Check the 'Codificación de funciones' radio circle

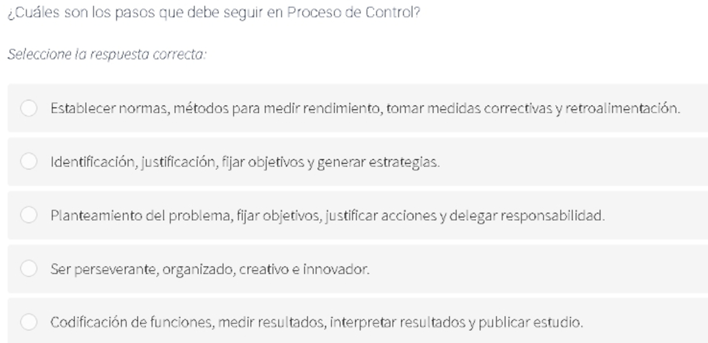pyautogui.click(x=28, y=323)
